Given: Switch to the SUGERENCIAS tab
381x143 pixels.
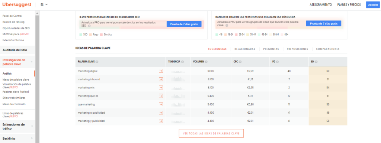Looking at the screenshot, I should pyautogui.click(x=217, y=49).
